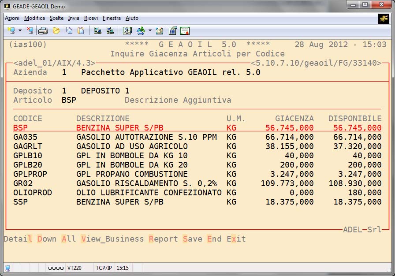Paste using the clipboard icon
Screen dimensions: 395x276
coord(81,31)
